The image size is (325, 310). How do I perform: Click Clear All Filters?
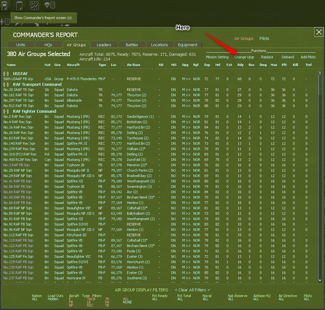tap(192, 290)
